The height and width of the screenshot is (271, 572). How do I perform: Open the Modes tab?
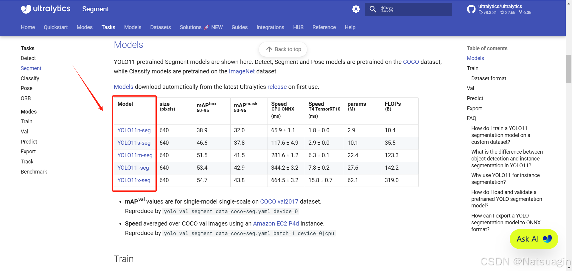point(85,27)
